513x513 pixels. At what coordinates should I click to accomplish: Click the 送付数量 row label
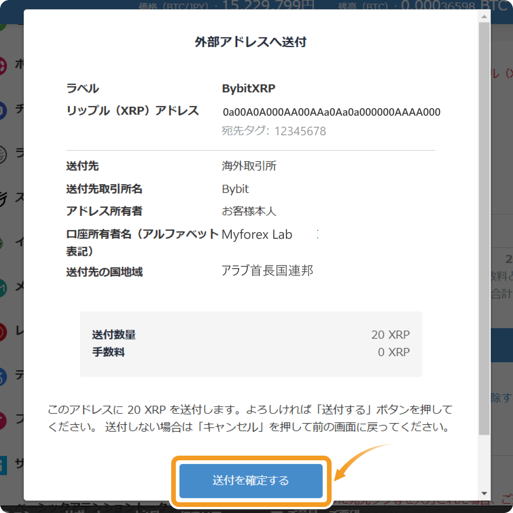point(113,334)
